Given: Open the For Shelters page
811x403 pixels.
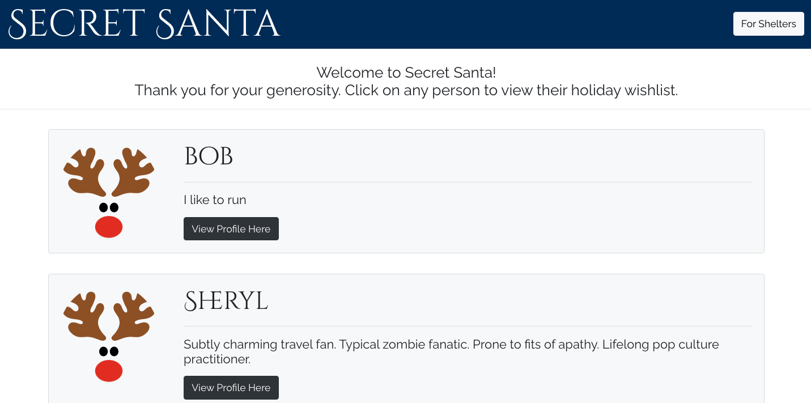Looking at the screenshot, I should 768,24.
